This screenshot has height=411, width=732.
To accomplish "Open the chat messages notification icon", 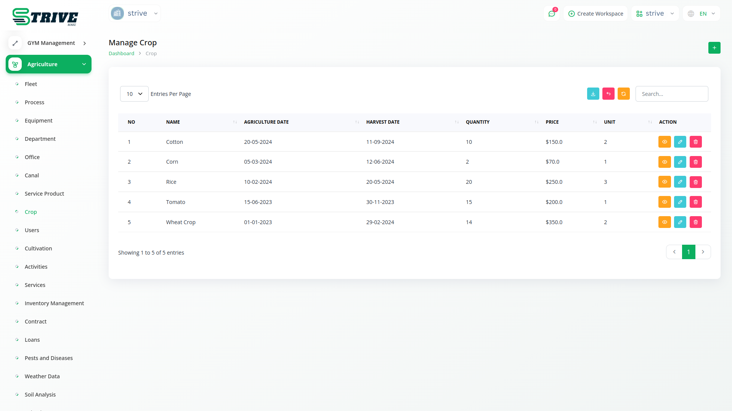I will coord(551,14).
